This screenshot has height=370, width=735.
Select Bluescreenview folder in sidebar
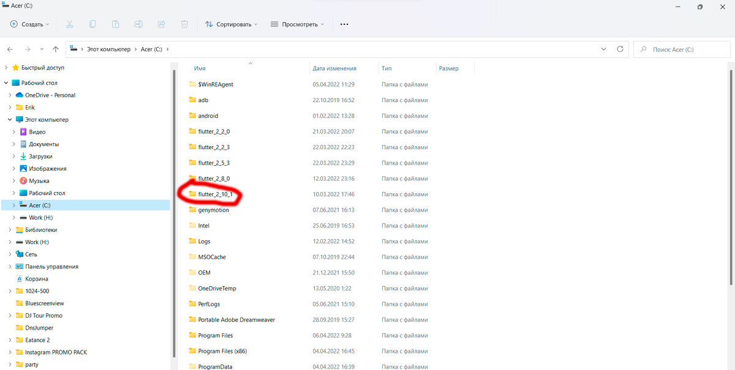(x=44, y=303)
